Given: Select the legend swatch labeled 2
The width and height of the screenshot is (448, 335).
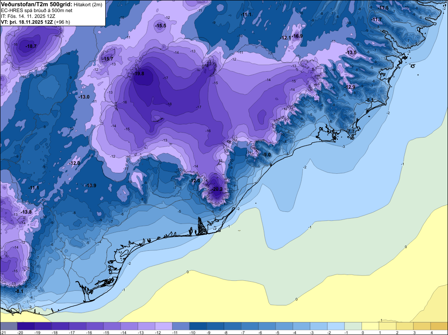Looking at the screenshot, I should pos(405,326).
